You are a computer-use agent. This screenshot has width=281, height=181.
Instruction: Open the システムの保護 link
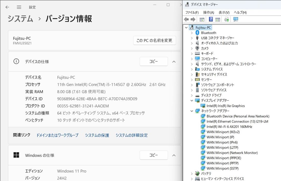click(x=97, y=135)
